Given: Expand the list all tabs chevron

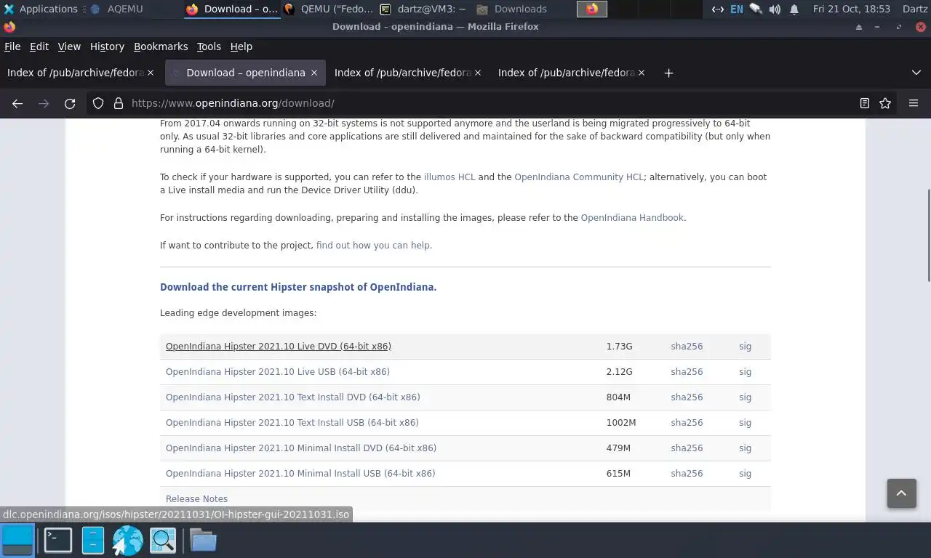Looking at the screenshot, I should tap(916, 73).
